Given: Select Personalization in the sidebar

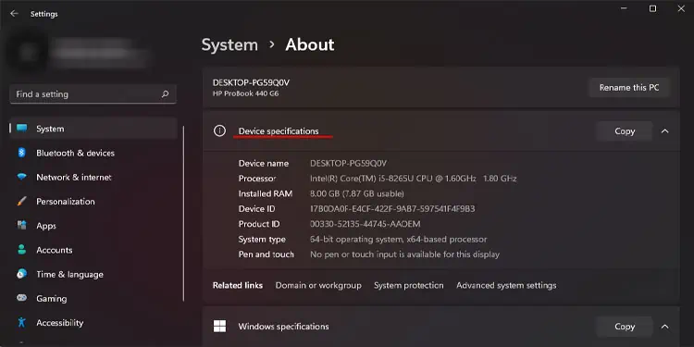Looking at the screenshot, I should point(93,202).
